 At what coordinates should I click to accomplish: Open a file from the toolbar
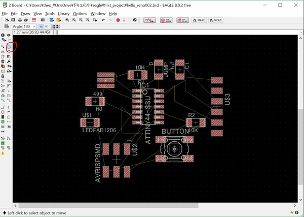pyautogui.click(x=7, y=20)
